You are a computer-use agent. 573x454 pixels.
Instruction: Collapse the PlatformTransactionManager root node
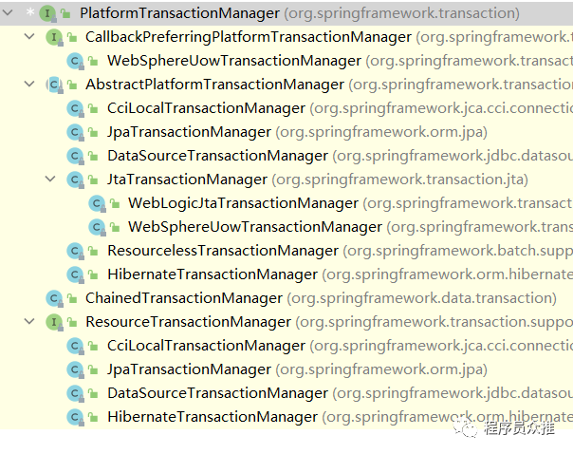coord(8,12)
